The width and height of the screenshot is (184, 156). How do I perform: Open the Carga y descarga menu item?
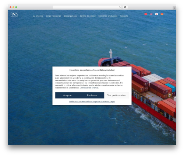53,16
